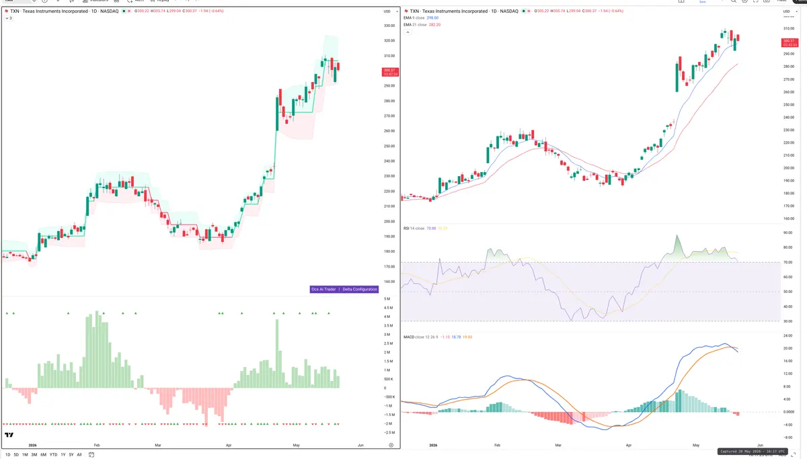
Task: Click left chart TXN symbol title
Action: 64,11
